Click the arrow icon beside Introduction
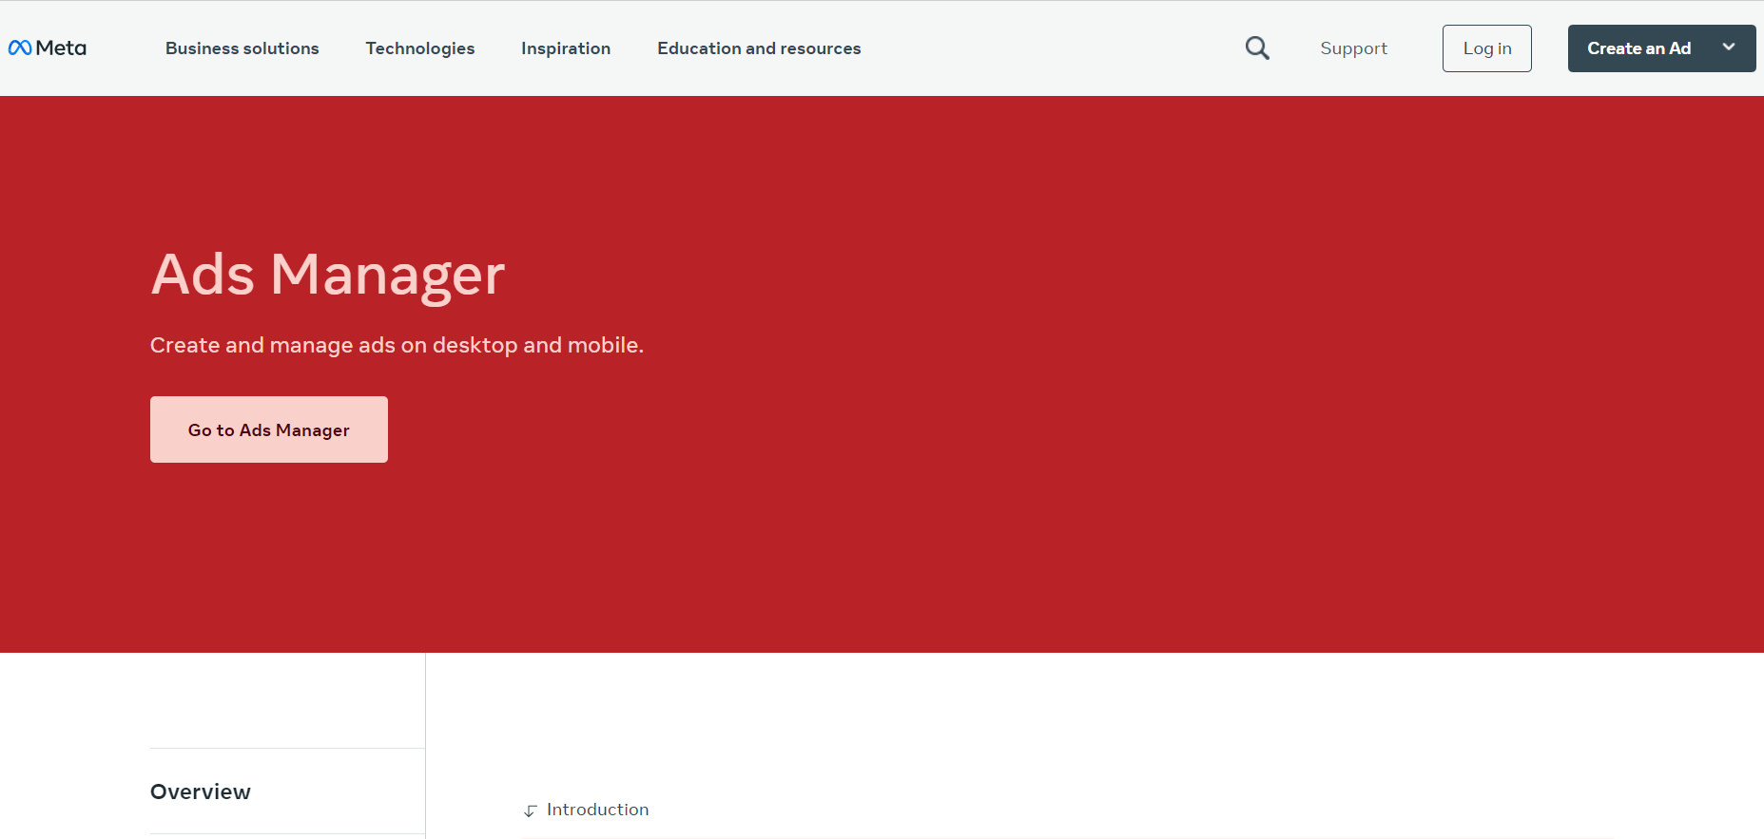The height and width of the screenshot is (839, 1764). (530, 810)
